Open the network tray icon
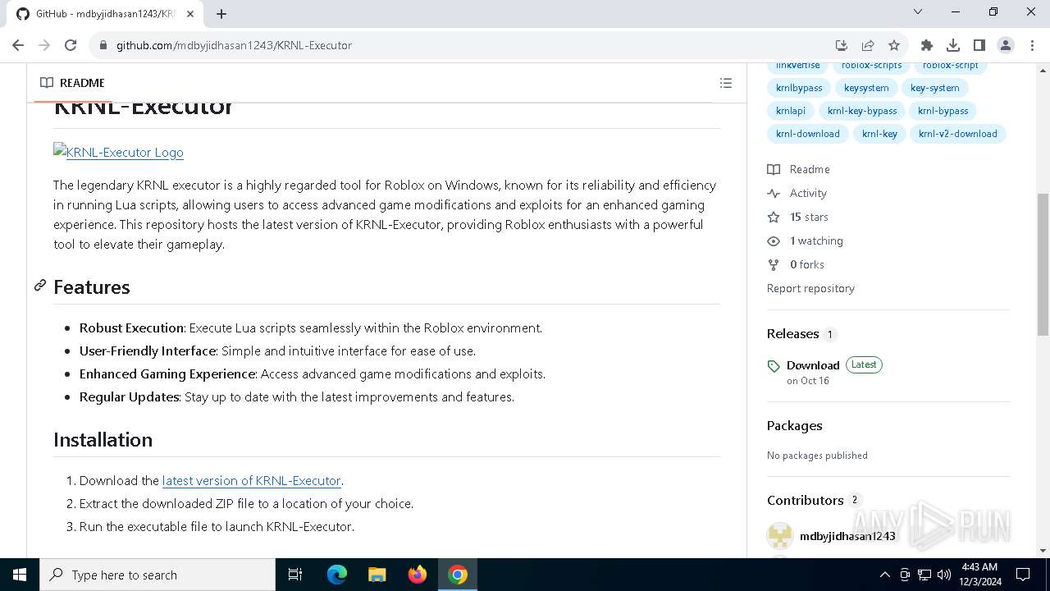1050x591 pixels. pos(924,575)
